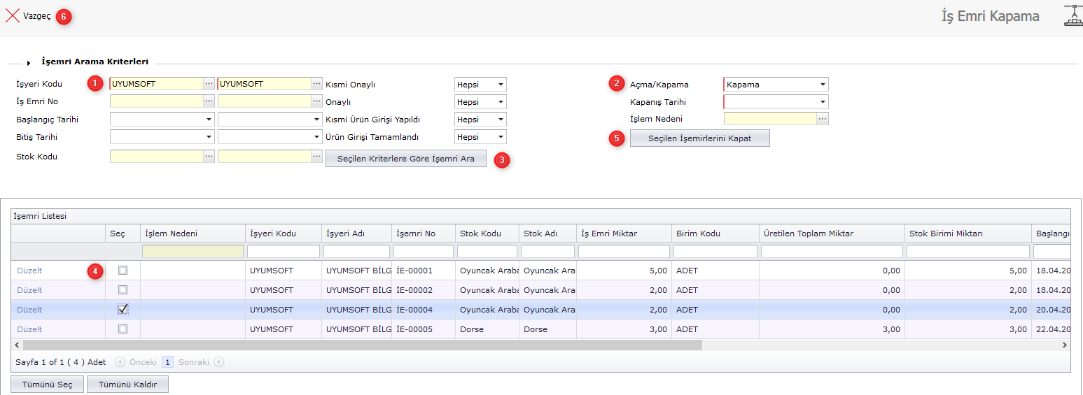Check the Seç box for İE-00001

tap(123, 270)
